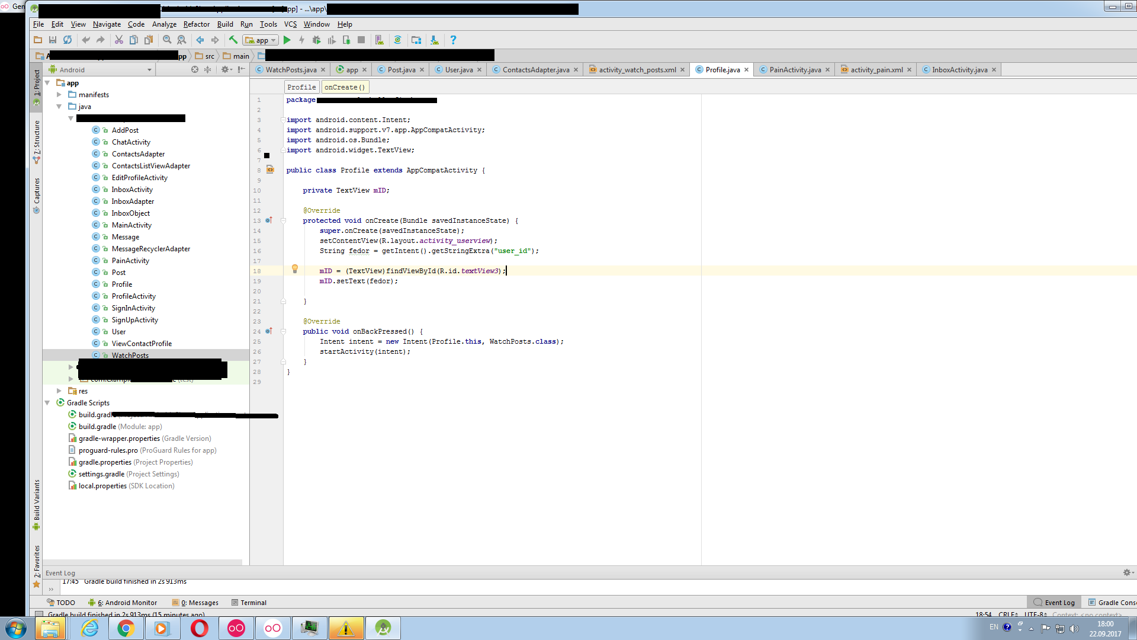The image size is (1137, 640).
Task: Click the Scroll from Source target icon
Action: point(195,69)
